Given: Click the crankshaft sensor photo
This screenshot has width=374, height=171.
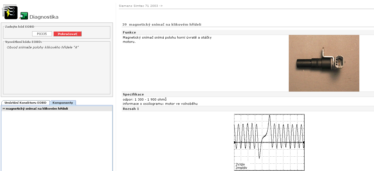Looking at the screenshot, I should coord(324,63).
